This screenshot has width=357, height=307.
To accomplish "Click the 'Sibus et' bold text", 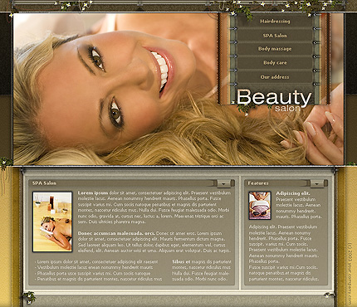I will pyautogui.click(x=181, y=261).
